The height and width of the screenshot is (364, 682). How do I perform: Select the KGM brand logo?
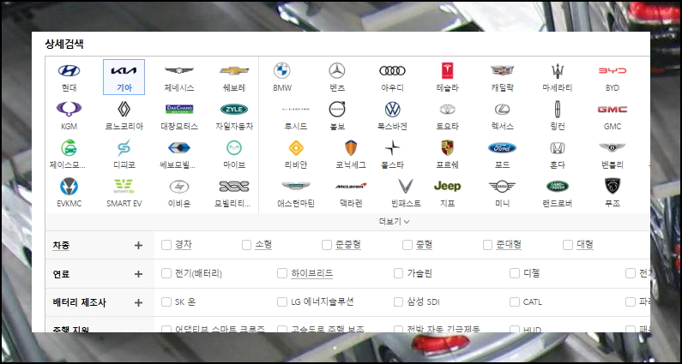(x=69, y=109)
